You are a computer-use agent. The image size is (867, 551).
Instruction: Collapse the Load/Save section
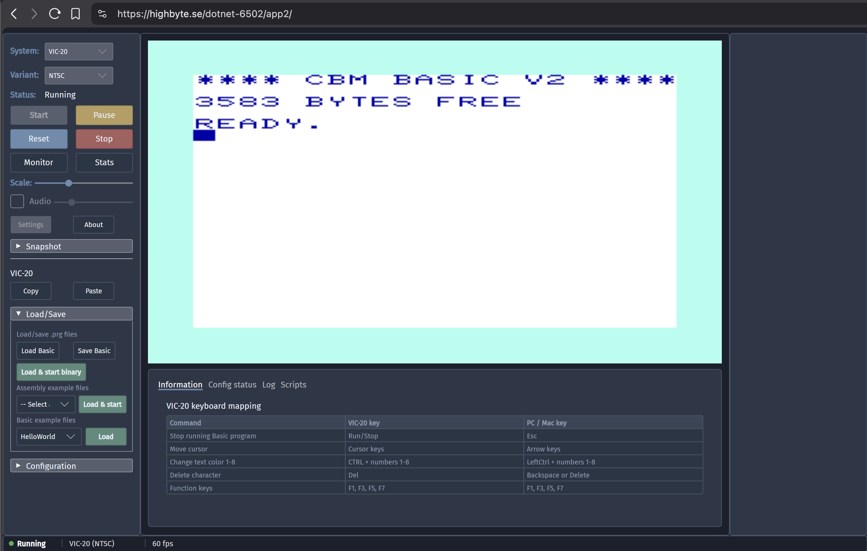[x=71, y=314]
